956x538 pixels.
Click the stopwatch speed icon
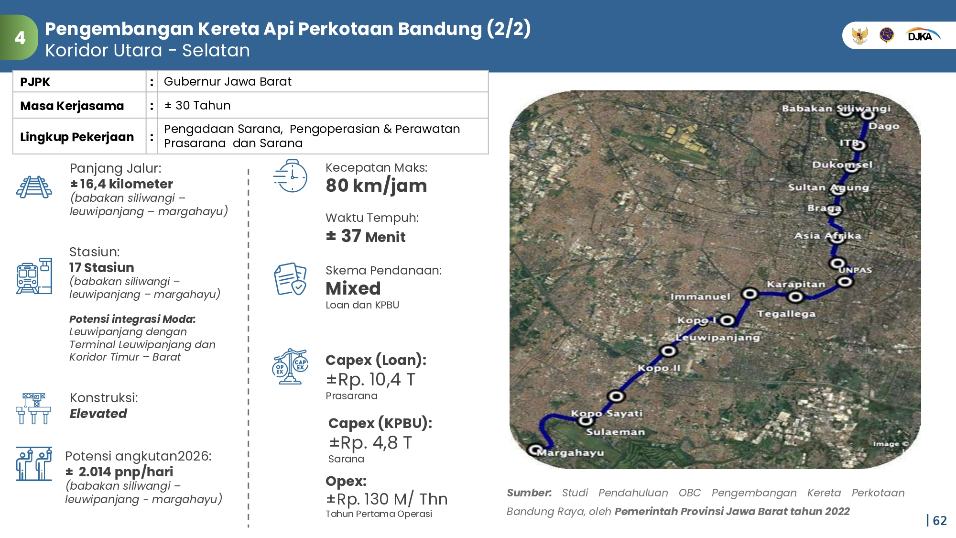pyautogui.click(x=291, y=176)
